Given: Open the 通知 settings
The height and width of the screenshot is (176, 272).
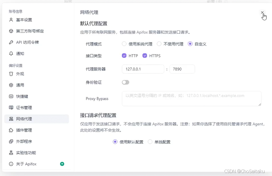Looking at the screenshot, I should point(37,53).
